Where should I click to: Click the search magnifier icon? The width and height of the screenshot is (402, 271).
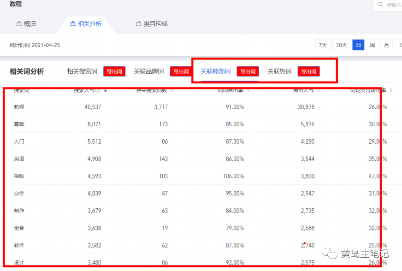(x=381, y=5)
